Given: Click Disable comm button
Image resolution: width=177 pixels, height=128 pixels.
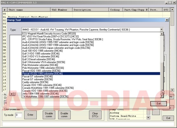Looking at the screenshot, I should (49, 115).
